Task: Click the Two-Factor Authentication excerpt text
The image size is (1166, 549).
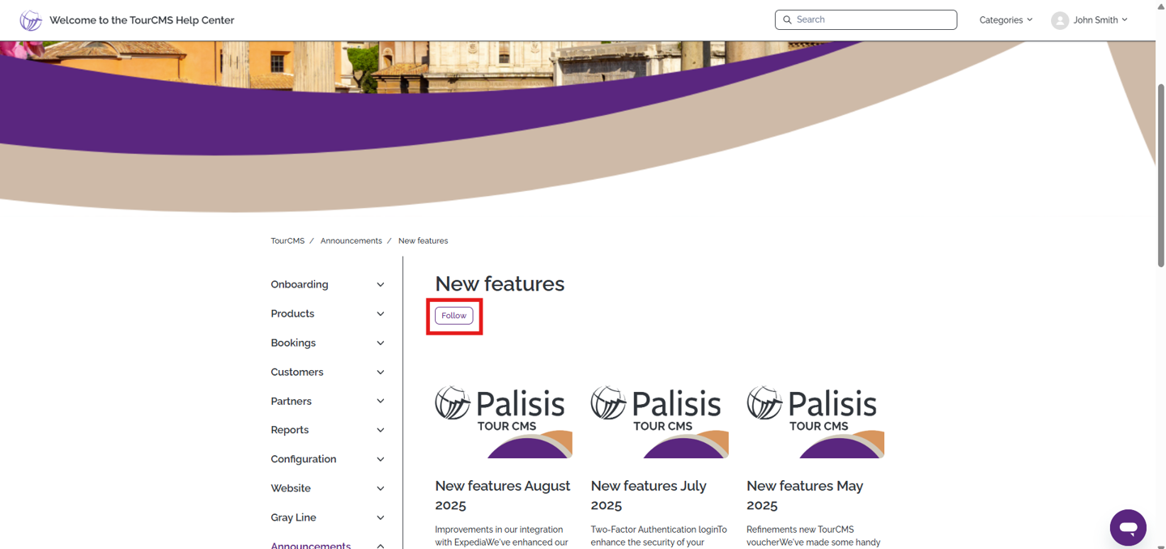Action: click(x=658, y=536)
